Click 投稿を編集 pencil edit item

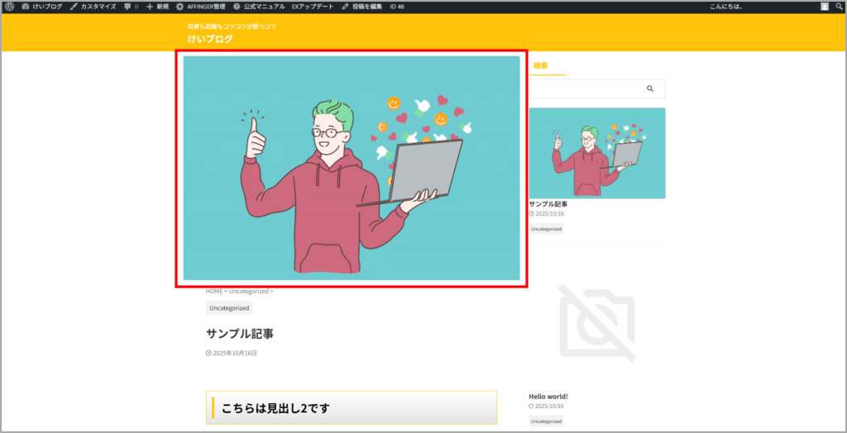tap(362, 7)
